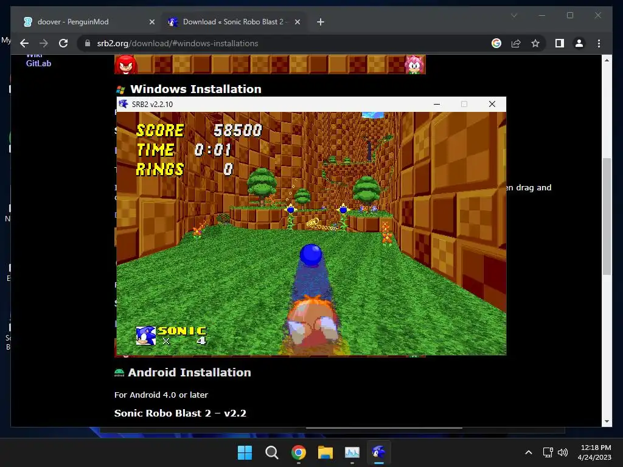Open the system monitor taskbar app
Image resolution: width=623 pixels, height=467 pixels.
352,452
